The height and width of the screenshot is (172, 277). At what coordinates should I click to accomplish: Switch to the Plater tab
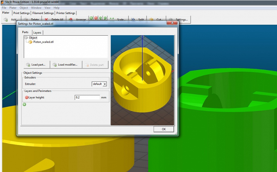click(x=6, y=13)
